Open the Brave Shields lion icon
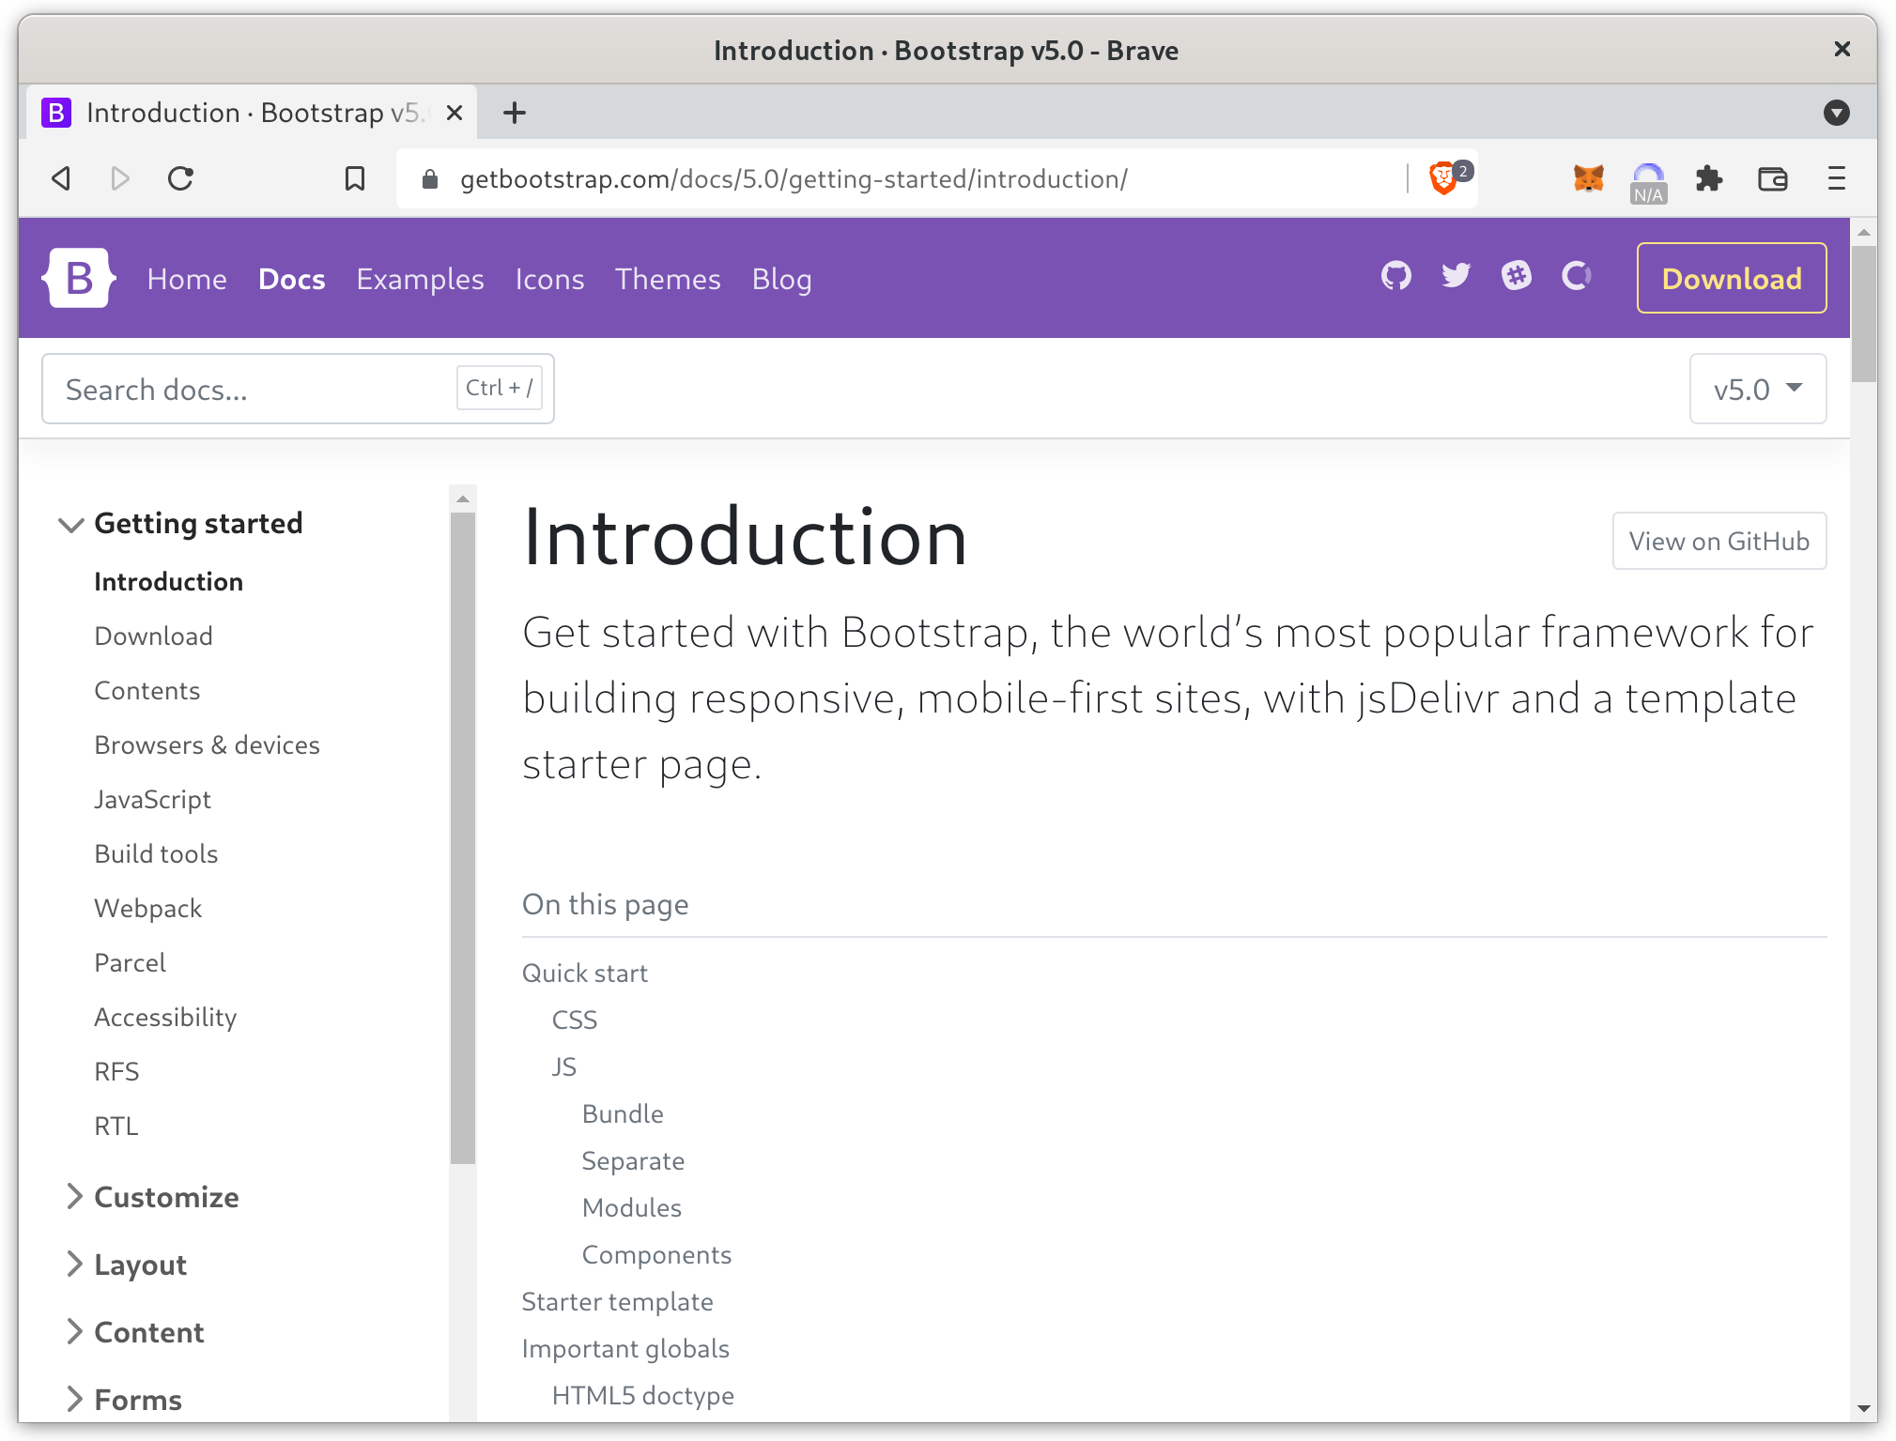 (x=1443, y=178)
